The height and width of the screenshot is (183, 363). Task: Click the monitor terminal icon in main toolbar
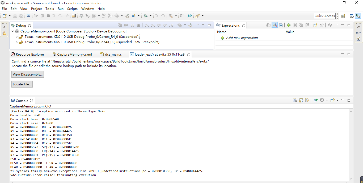28,16
